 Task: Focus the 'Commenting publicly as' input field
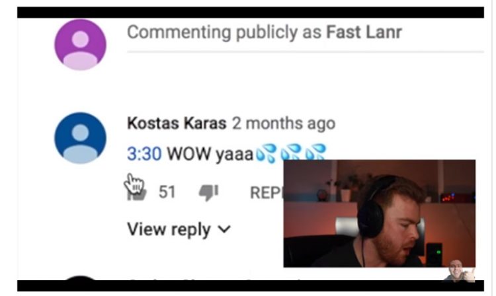306,35
